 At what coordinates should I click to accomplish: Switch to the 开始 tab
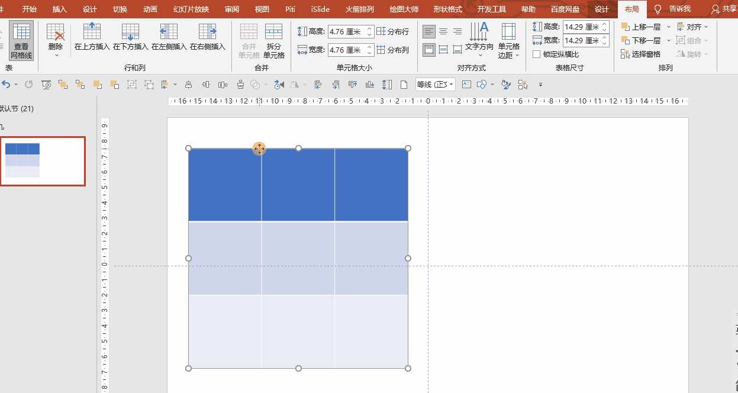[x=29, y=9]
